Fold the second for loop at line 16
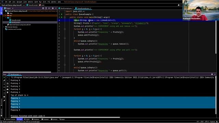 (65, 56)
